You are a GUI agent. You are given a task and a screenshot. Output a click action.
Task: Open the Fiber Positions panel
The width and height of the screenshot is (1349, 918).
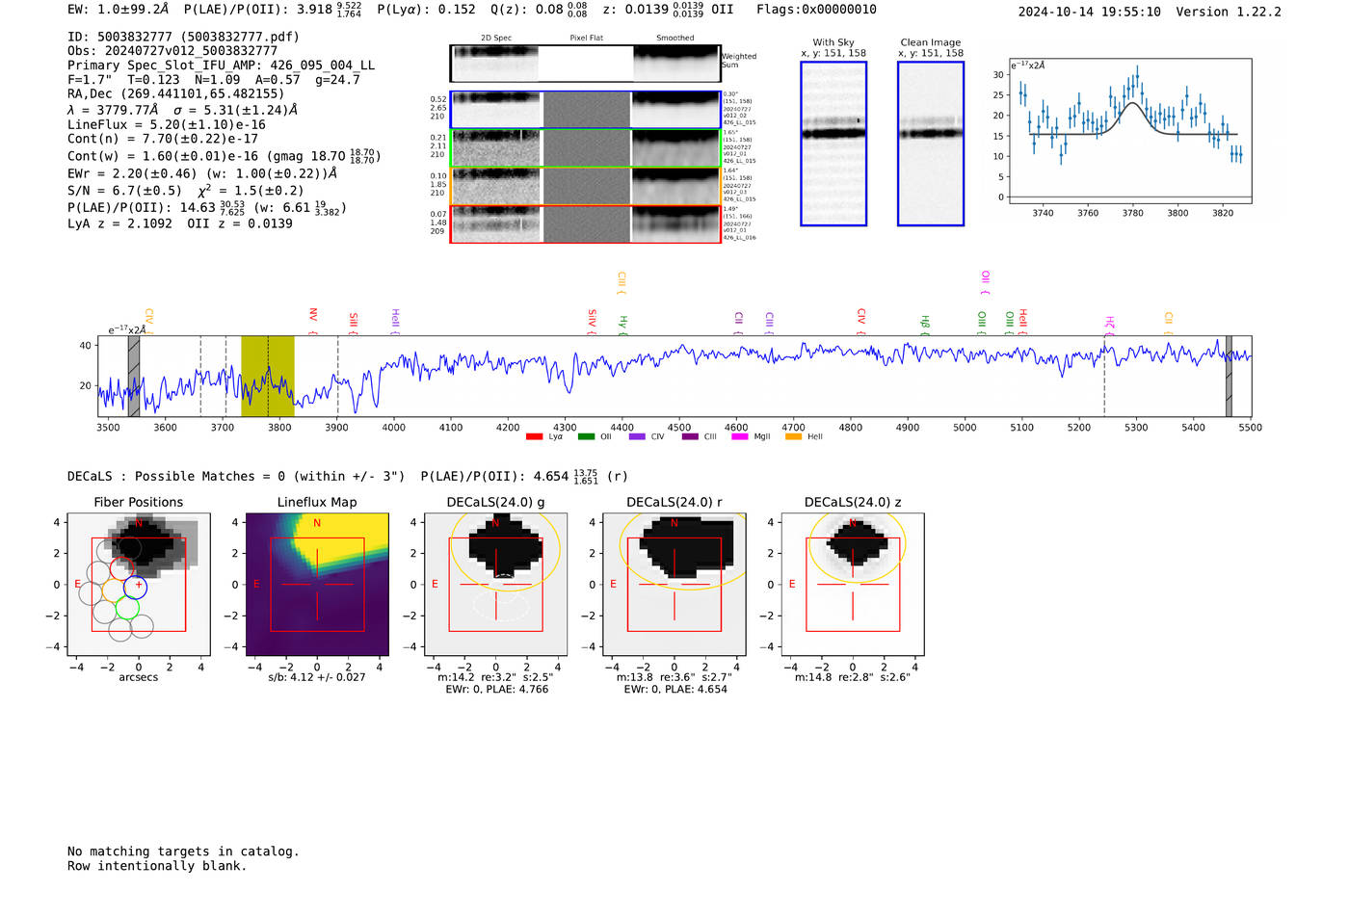pos(139,585)
